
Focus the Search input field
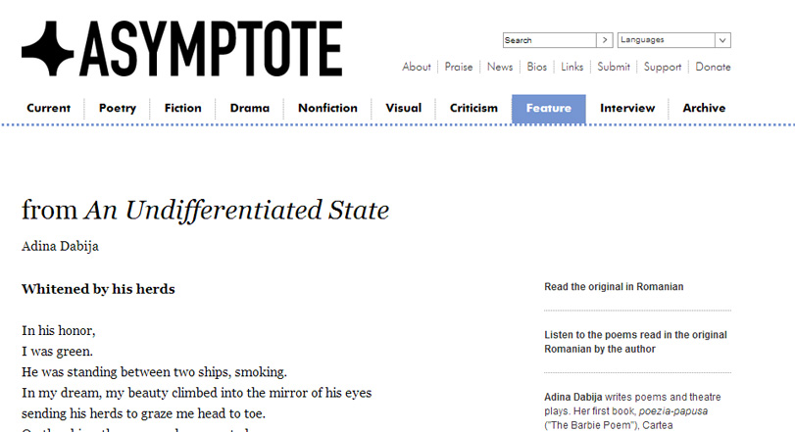pos(550,40)
